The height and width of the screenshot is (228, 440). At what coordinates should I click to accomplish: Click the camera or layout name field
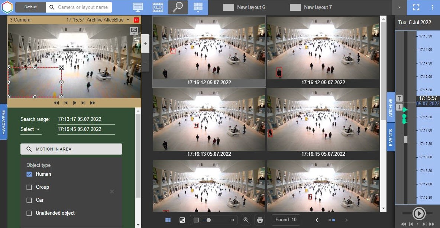click(82, 7)
